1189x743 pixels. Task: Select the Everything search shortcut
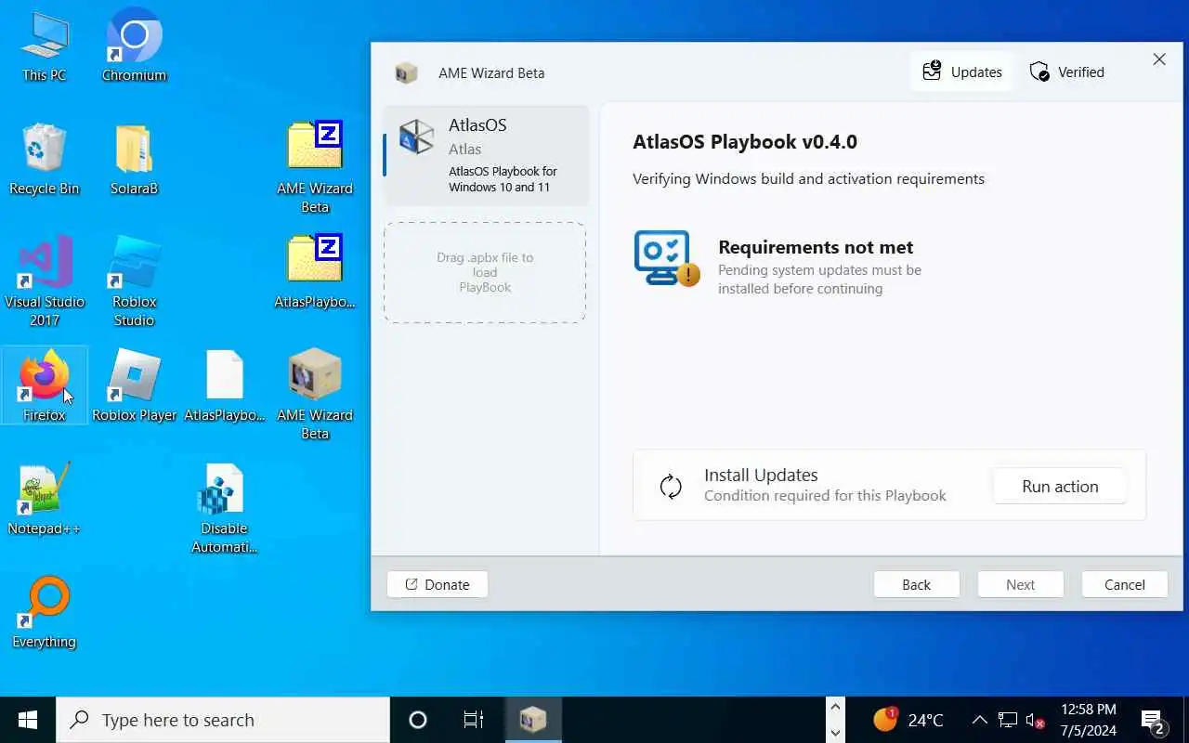(45, 612)
